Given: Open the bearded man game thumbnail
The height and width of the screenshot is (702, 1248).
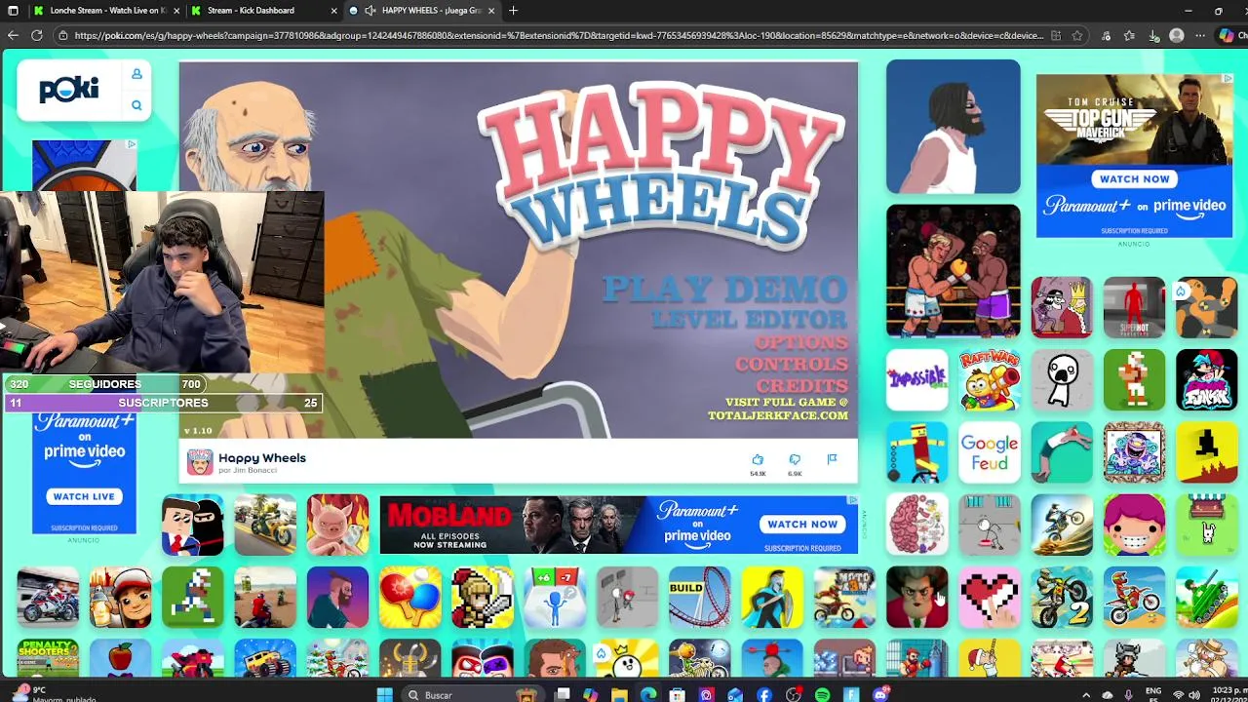Looking at the screenshot, I should pos(954,127).
